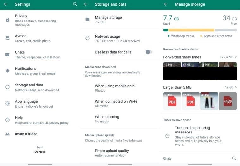Open search in the Settings header
This screenshot has width=240, height=166.
point(75,4)
